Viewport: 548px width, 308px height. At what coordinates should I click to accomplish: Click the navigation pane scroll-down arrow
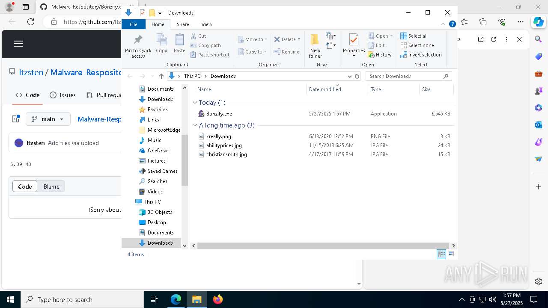coord(185,246)
